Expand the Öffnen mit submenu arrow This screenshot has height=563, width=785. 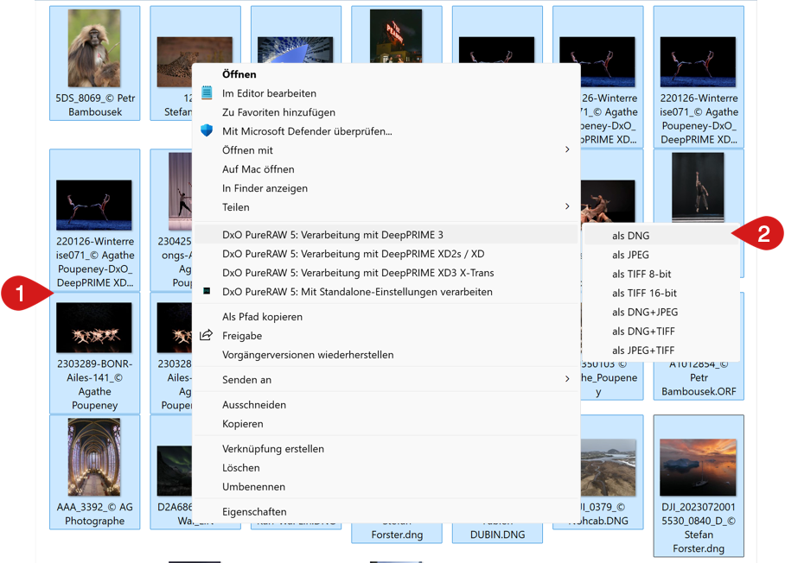[x=567, y=149]
